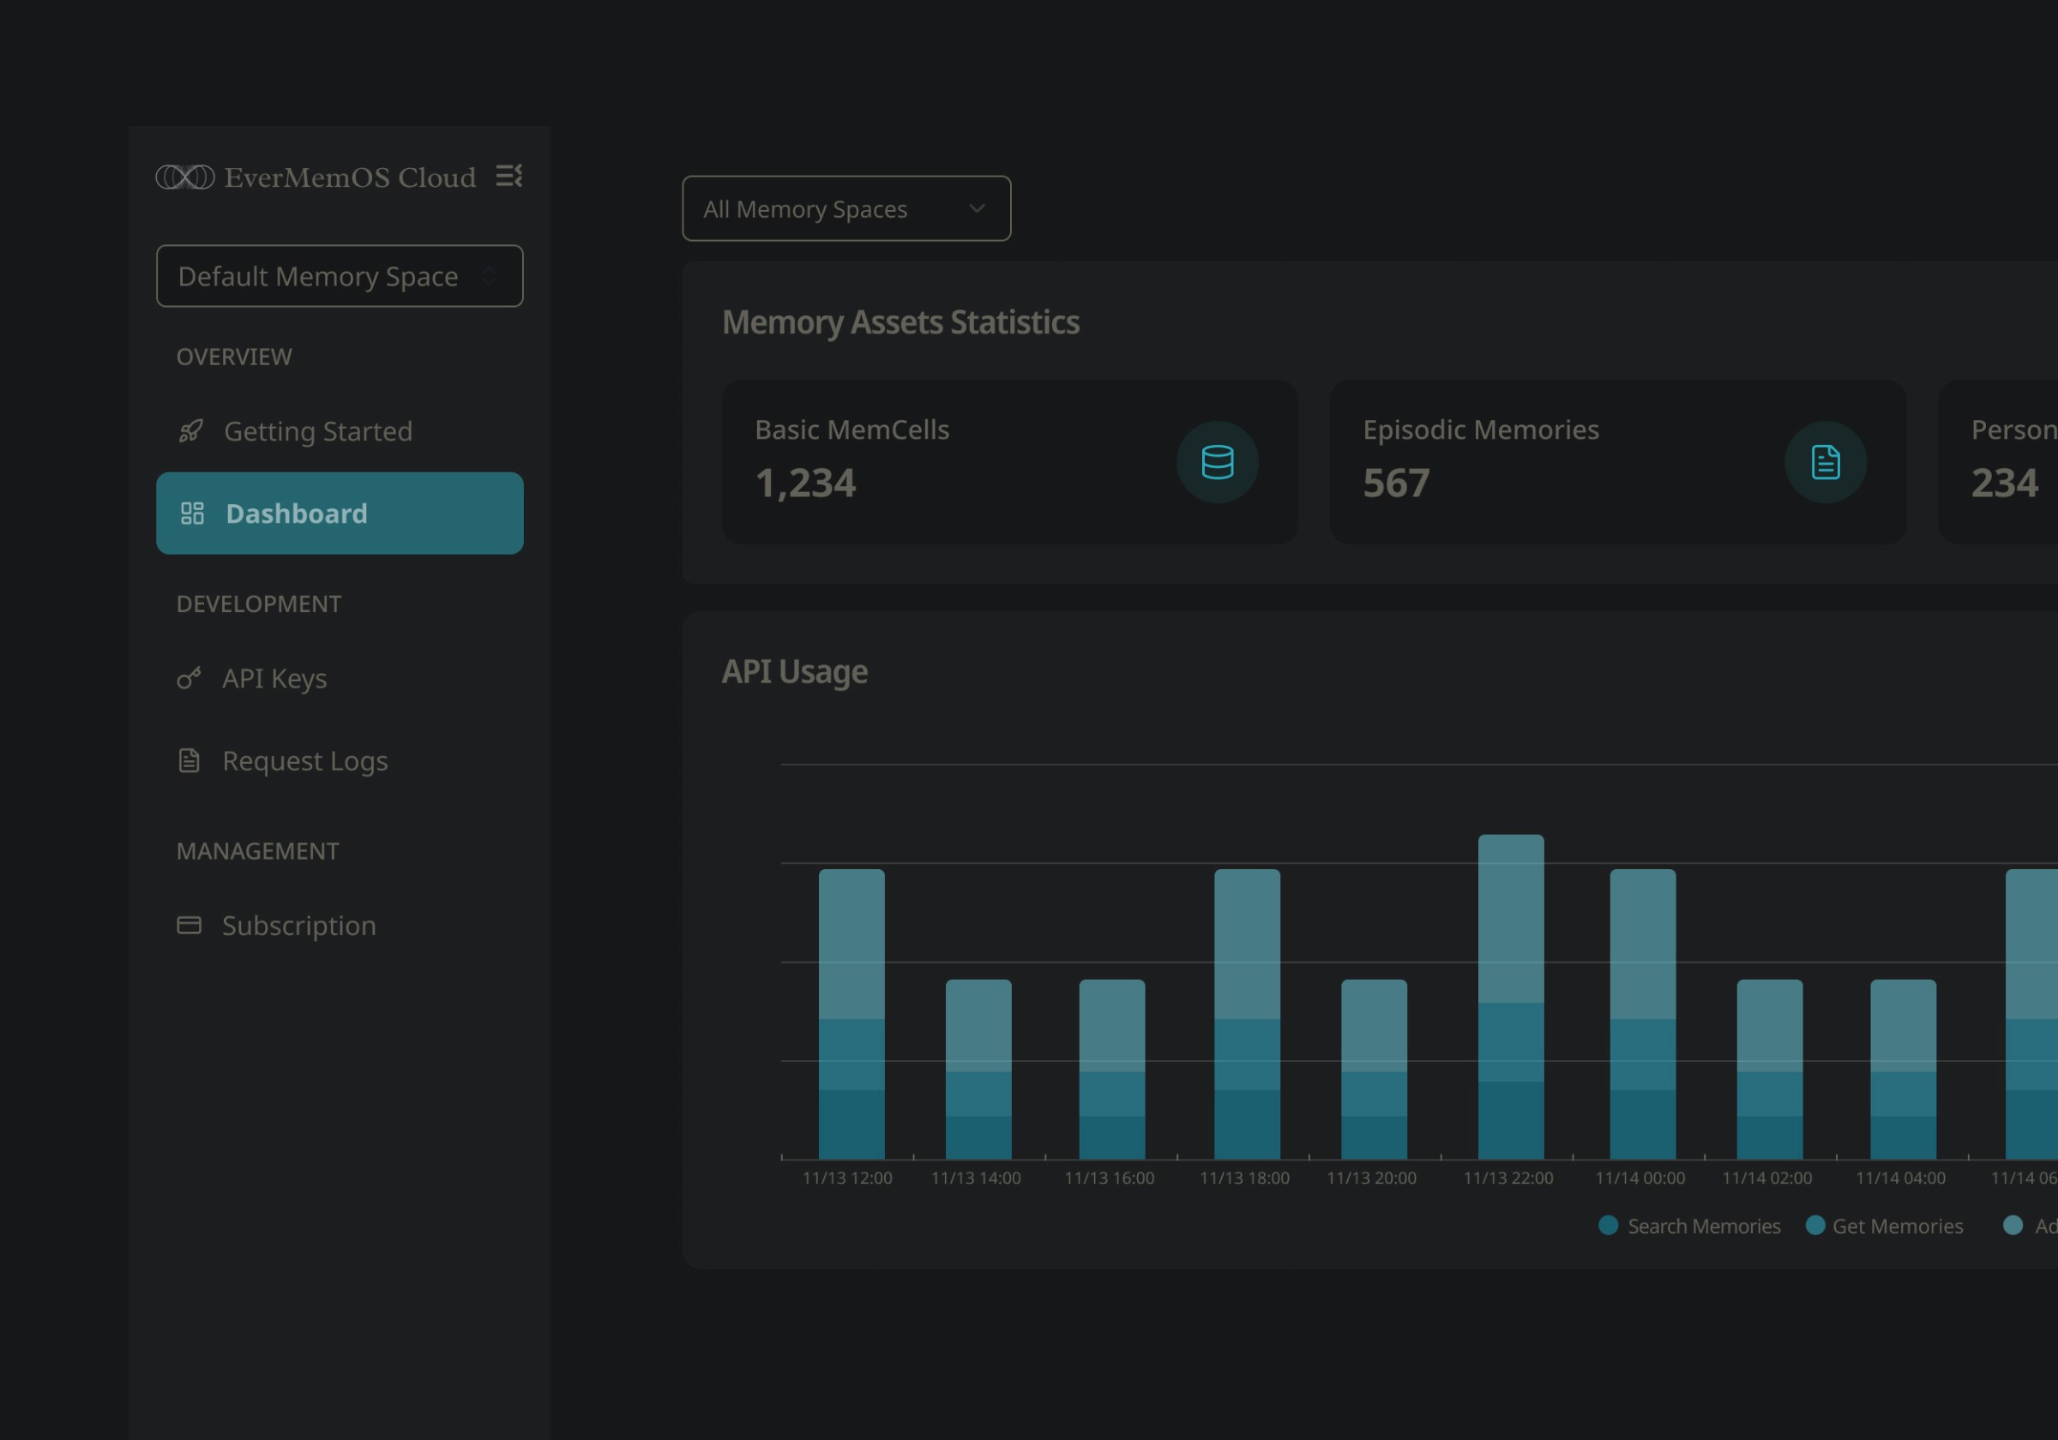
Task: Toggle the Get Memories legend item
Action: point(1883,1226)
